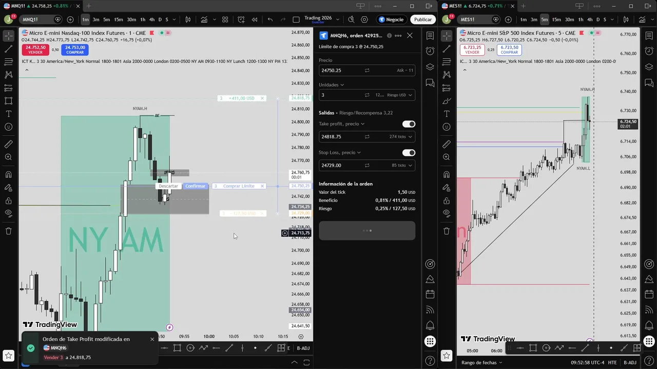657x369 pixels.
Task: Toggle B-ADJ adjustment in left window bottom bar
Action: point(303,348)
